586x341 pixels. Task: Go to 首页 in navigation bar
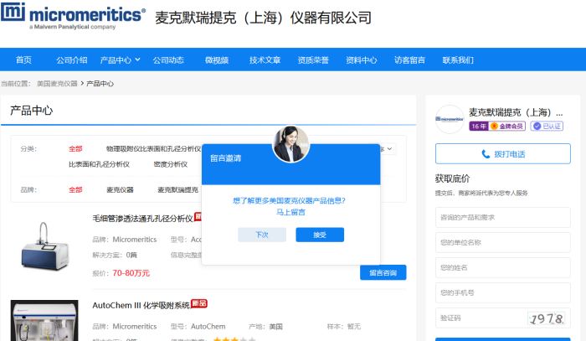23,60
